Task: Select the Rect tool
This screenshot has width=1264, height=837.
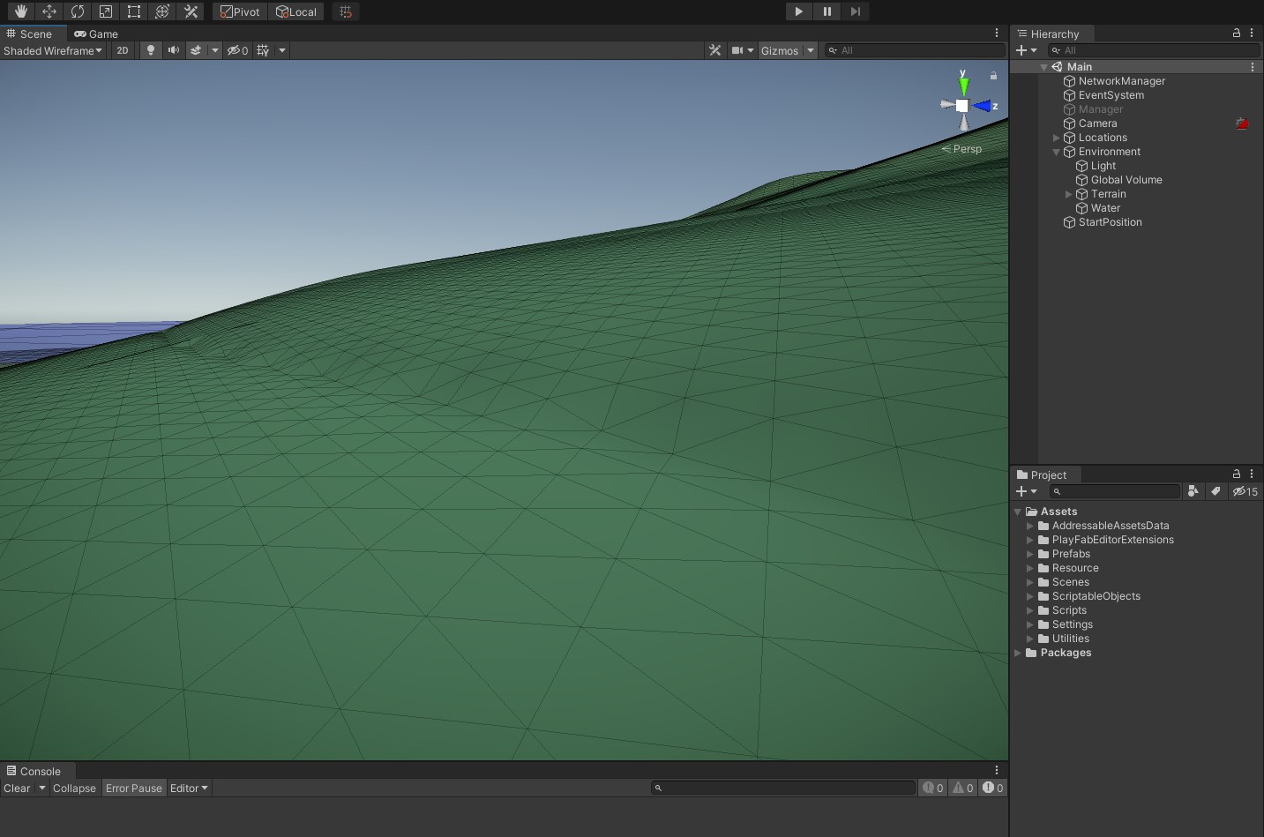Action: tap(134, 11)
